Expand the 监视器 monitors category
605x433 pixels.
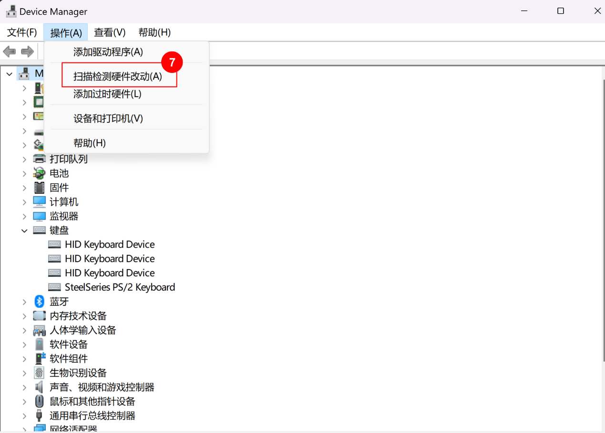click(x=24, y=216)
